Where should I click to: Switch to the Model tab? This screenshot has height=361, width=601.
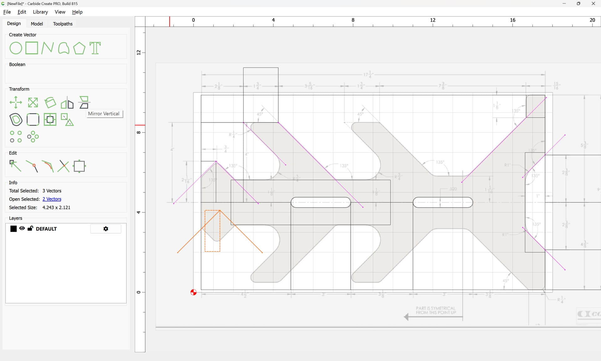pos(37,24)
